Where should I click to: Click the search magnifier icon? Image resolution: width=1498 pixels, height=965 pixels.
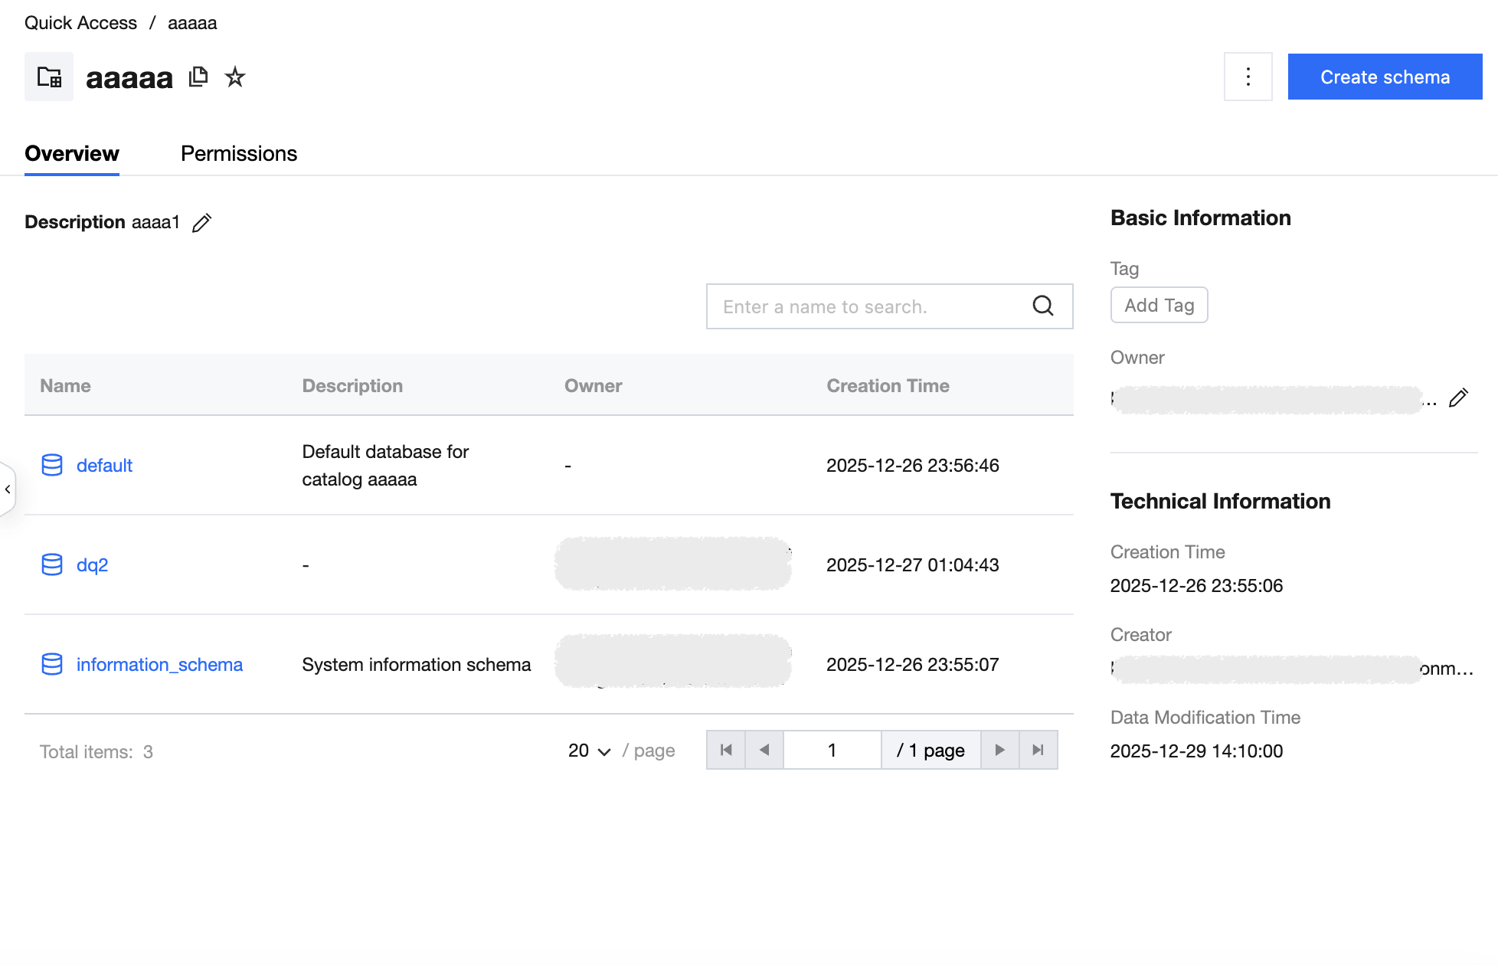[x=1042, y=306]
